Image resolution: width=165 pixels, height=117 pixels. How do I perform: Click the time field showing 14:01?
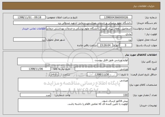tap(54, 74)
